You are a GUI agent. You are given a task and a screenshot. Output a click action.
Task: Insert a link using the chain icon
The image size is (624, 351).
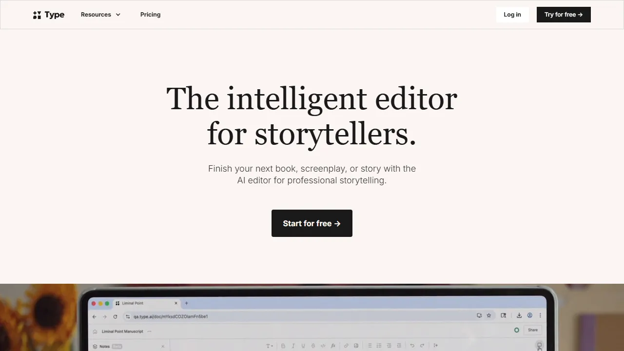click(346, 346)
